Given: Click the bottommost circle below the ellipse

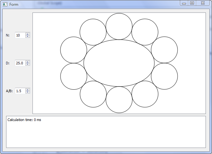Looking at the screenshot, I should [x=119, y=100].
